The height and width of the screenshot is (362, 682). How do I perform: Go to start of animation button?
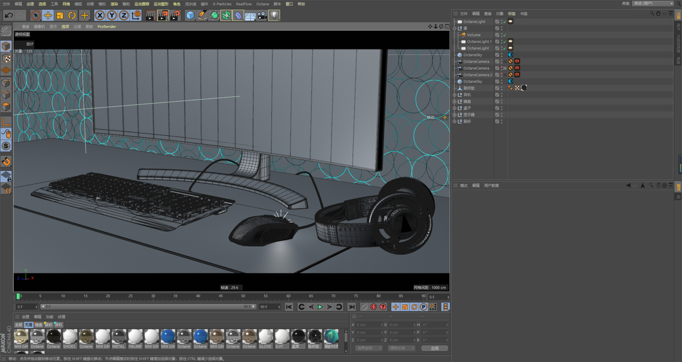pos(289,307)
